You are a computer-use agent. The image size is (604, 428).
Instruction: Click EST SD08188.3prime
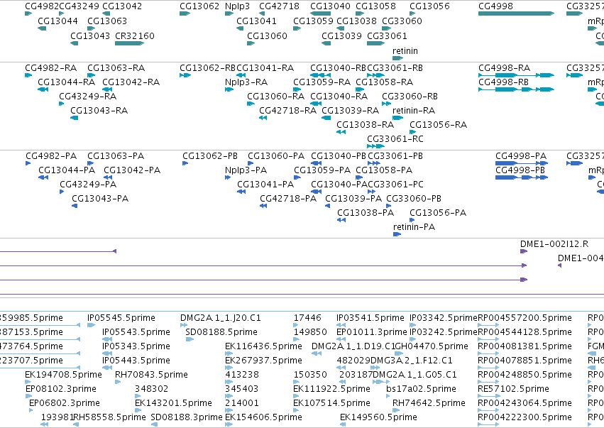pos(187,417)
